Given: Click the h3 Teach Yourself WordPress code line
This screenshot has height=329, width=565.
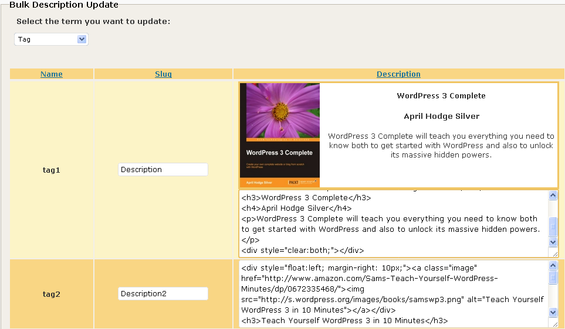Looking at the screenshot, I should (344, 320).
